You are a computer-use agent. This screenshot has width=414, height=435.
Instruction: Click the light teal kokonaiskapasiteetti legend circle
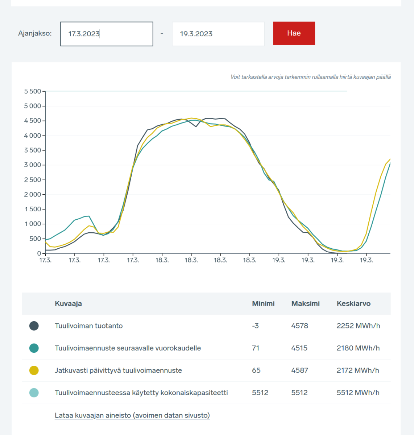(x=34, y=393)
